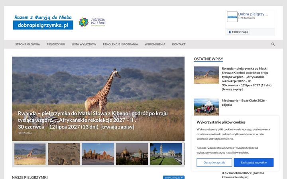The height and width of the screenshot is (179, 287).
Task: Open Rekolekcje i Spotkania menu item
Action: (x=120, y=44)
